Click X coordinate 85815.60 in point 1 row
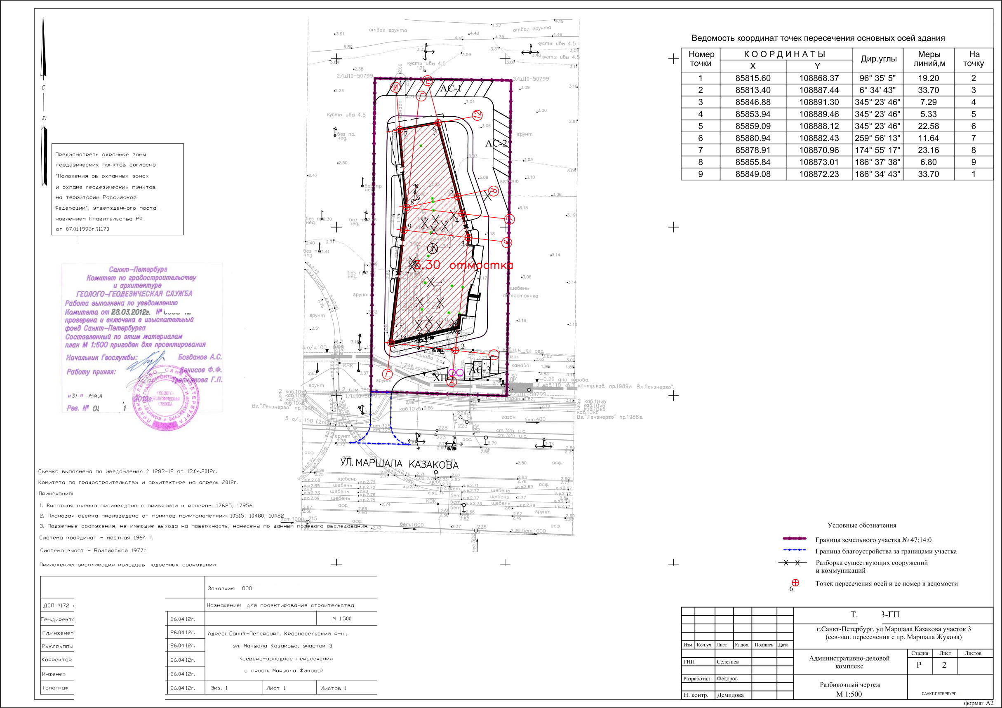Viewport: 1002px width, 708px height. pos(753,79)
